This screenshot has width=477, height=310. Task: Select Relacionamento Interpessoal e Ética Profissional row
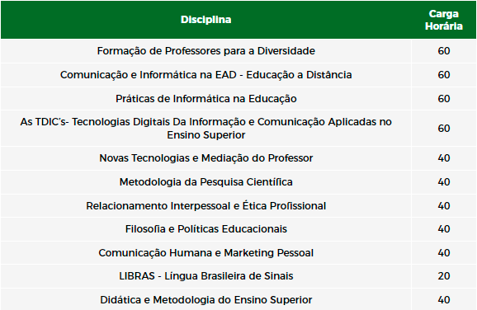(238, 206)
